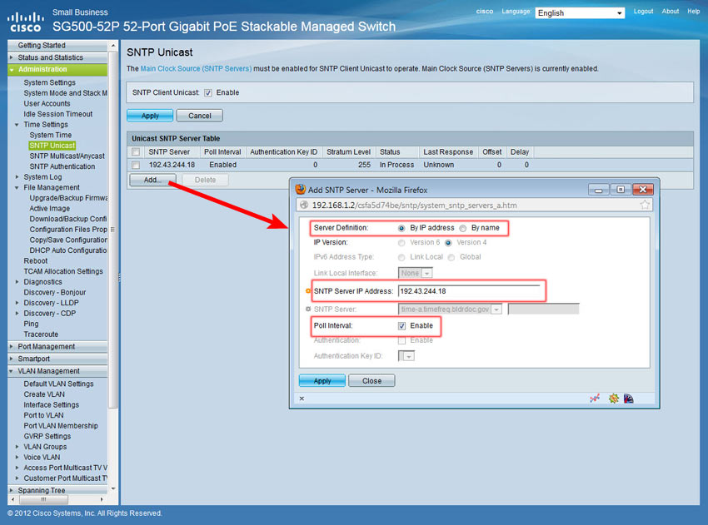
Task: Open the Language dropdown
Action: click(581, 13)
